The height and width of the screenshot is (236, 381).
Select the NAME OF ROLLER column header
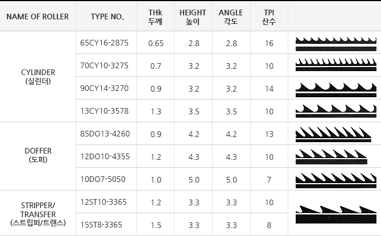point(38,16)
